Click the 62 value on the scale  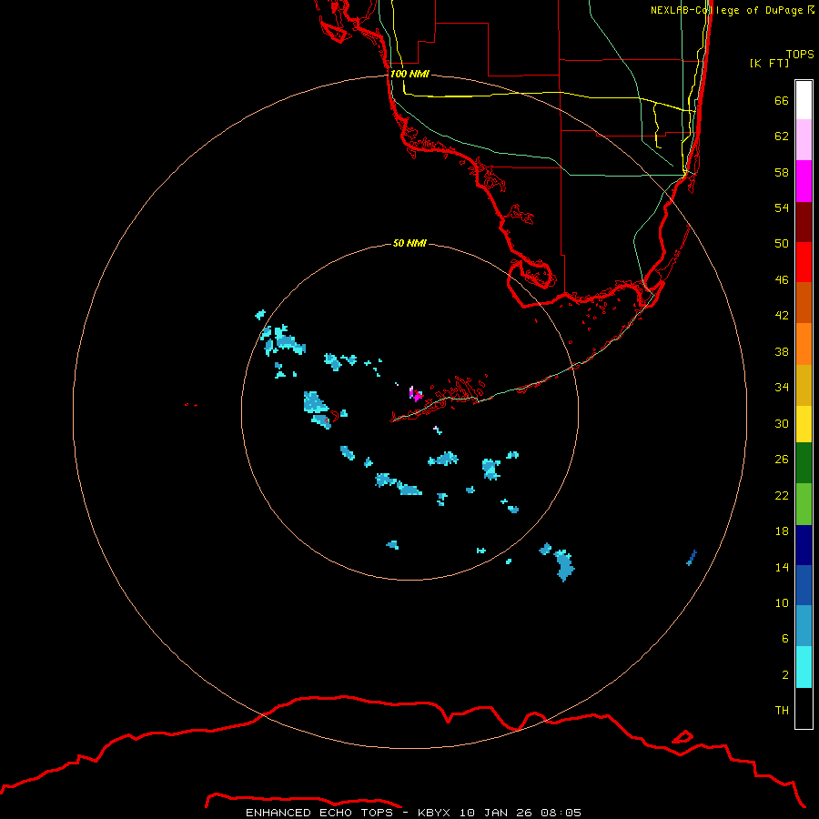(782, 136)
